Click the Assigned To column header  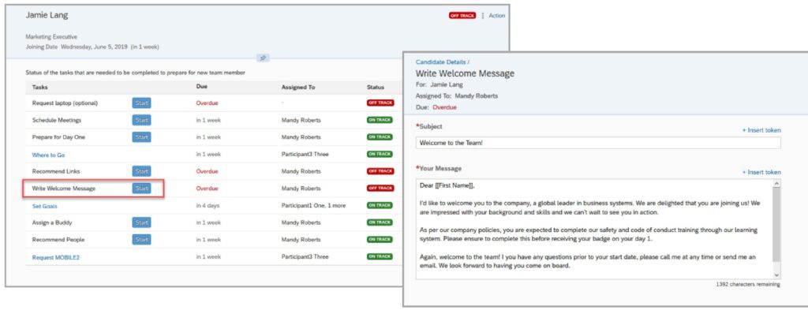coord(298,87)
